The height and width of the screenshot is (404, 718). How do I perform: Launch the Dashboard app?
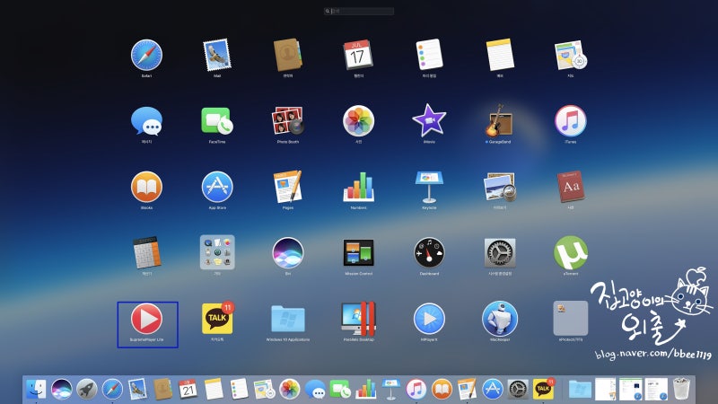429,252
